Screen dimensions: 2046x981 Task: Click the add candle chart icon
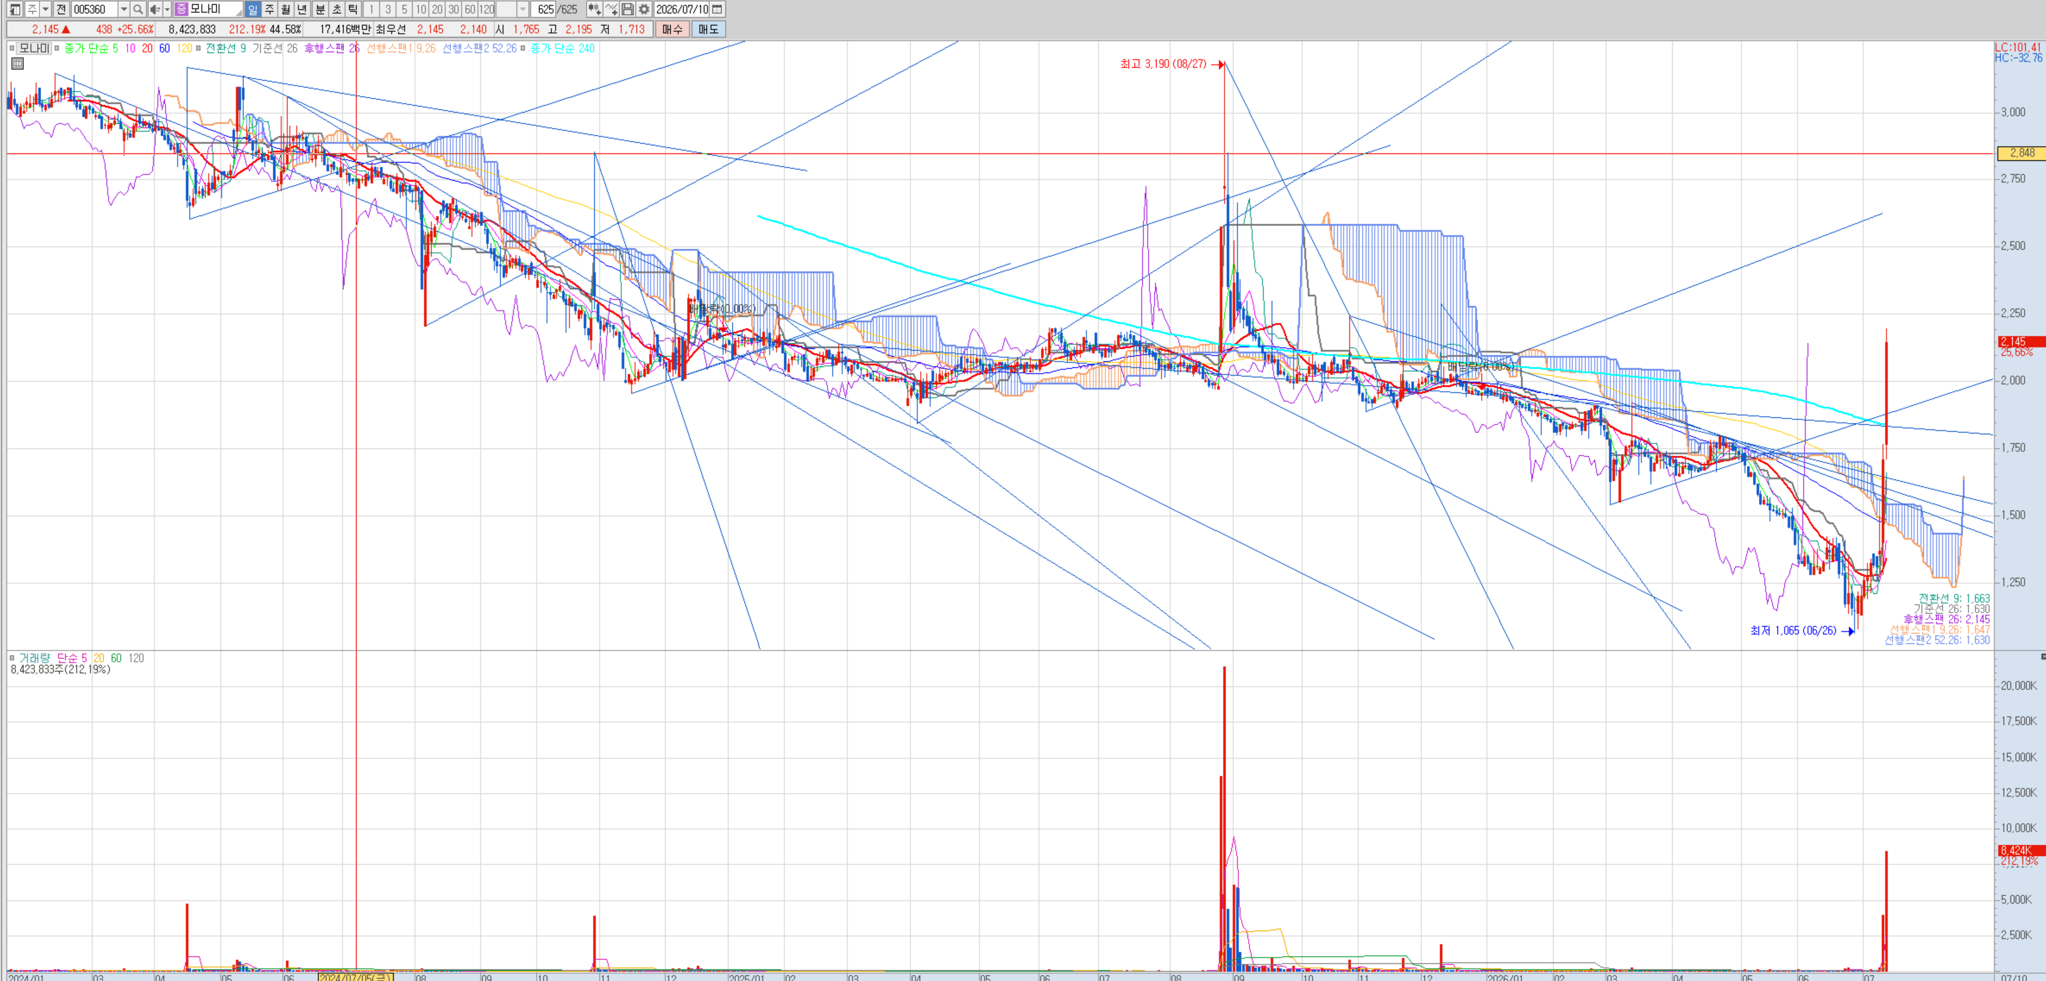click(594, 10)
